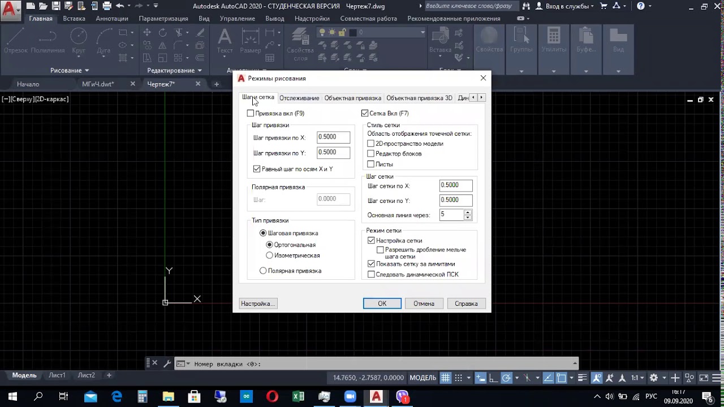Viewport: 724px width, 407px height.
Task: Select Изометрическая snap radio button
Action: [x=270, y=256]
